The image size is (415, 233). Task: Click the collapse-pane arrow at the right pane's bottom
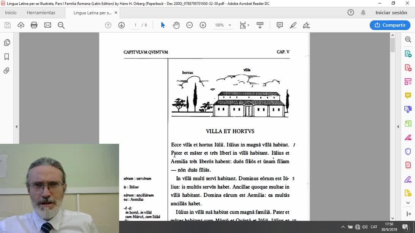[409, 214]
